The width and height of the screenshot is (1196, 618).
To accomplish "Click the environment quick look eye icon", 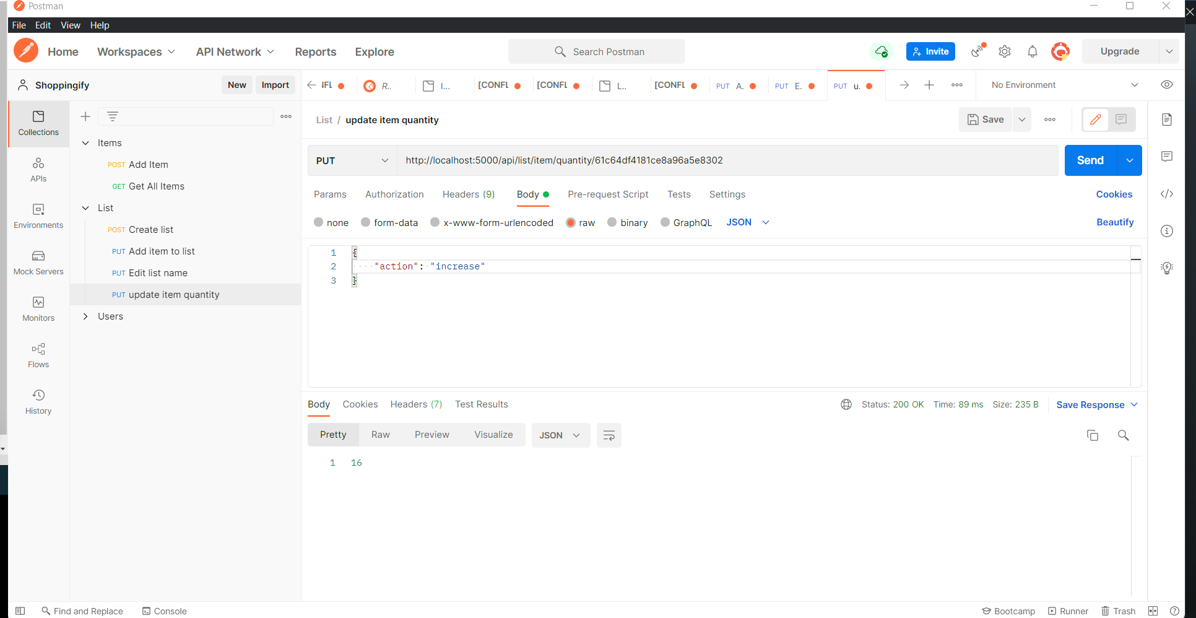I will coord(1167,85).
